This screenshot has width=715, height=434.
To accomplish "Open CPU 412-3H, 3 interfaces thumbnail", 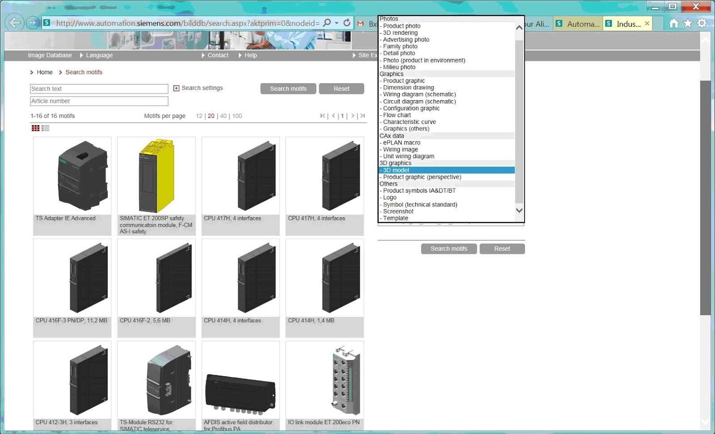I will coord(72,380).
